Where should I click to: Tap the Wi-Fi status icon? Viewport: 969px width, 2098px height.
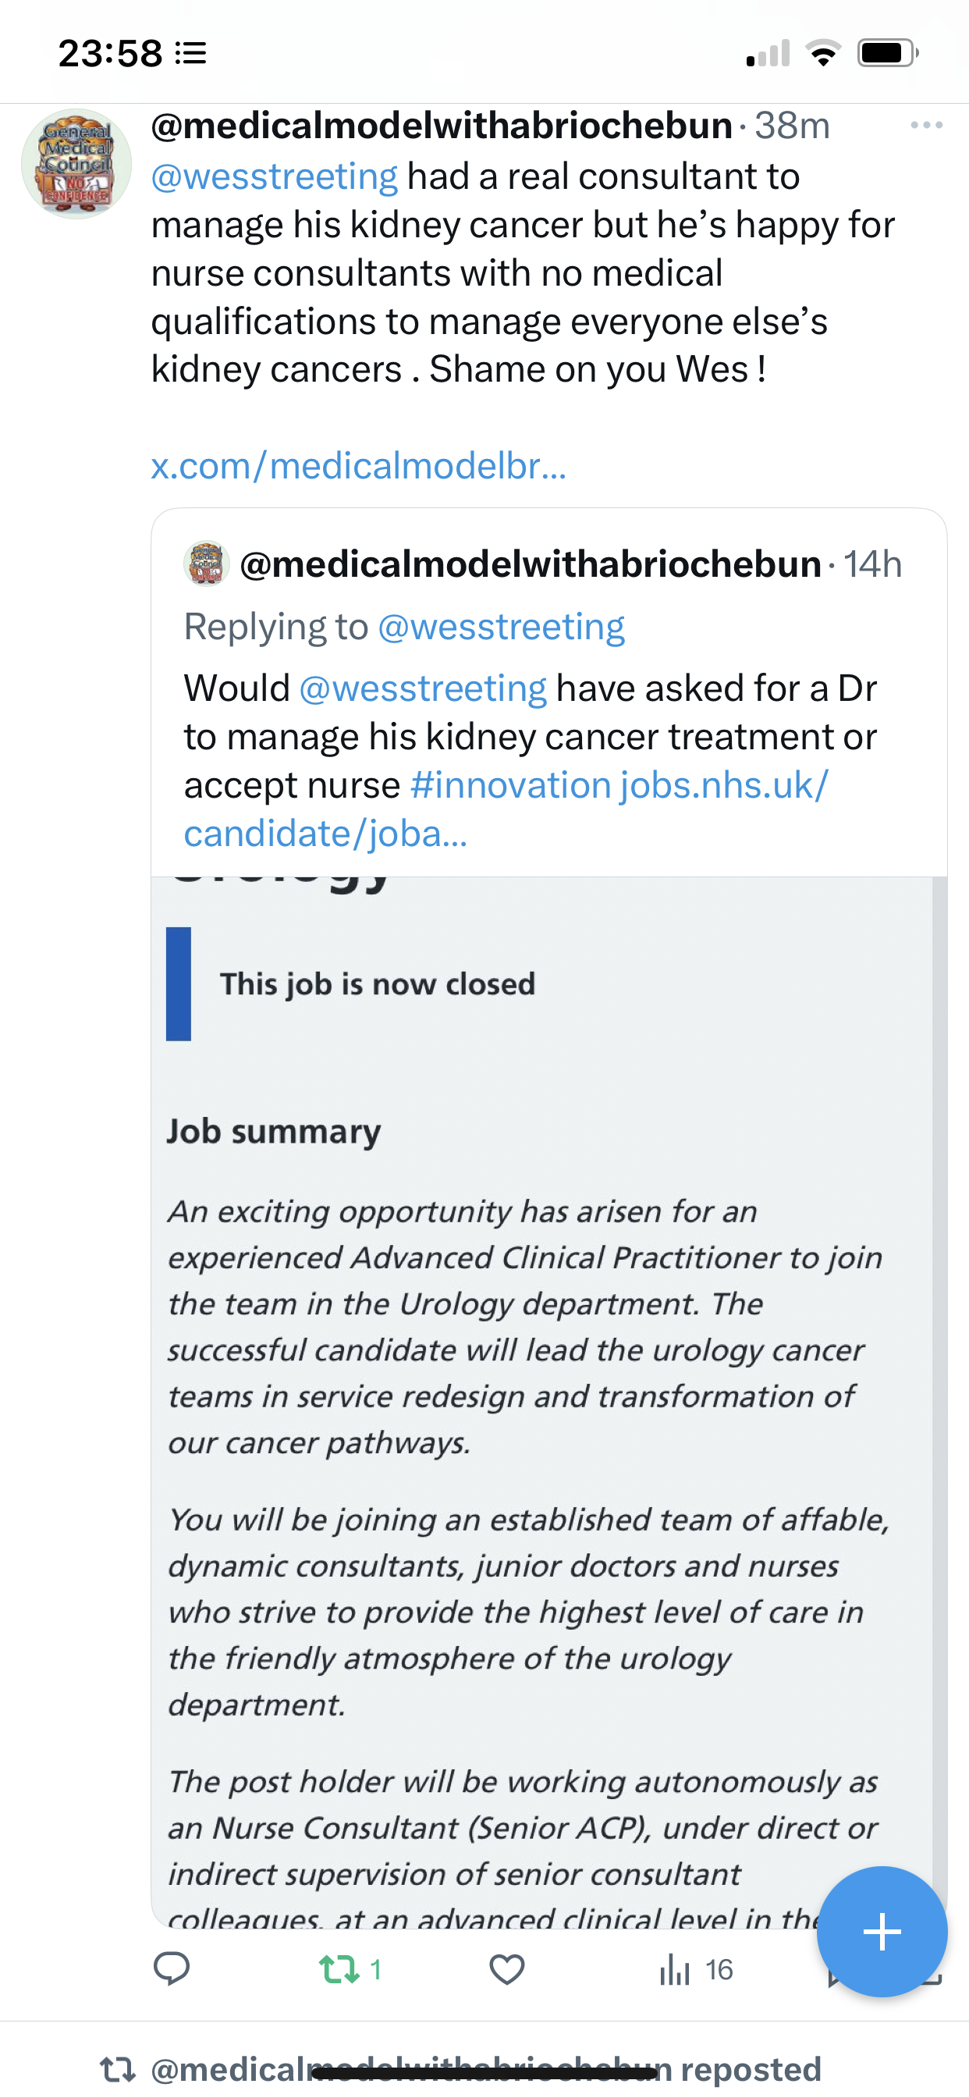(823, 54)
